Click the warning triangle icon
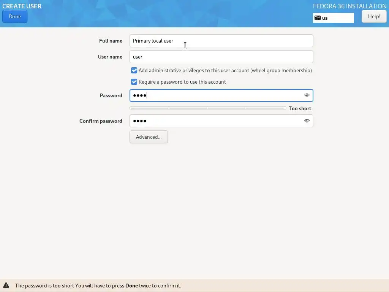Image resolution: width=389 pixels, height=292 pixels. tap(6, 285)
